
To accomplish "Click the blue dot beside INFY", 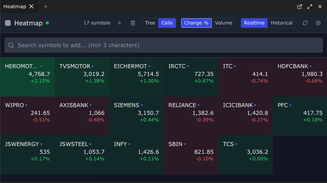I will click(129, 144).
